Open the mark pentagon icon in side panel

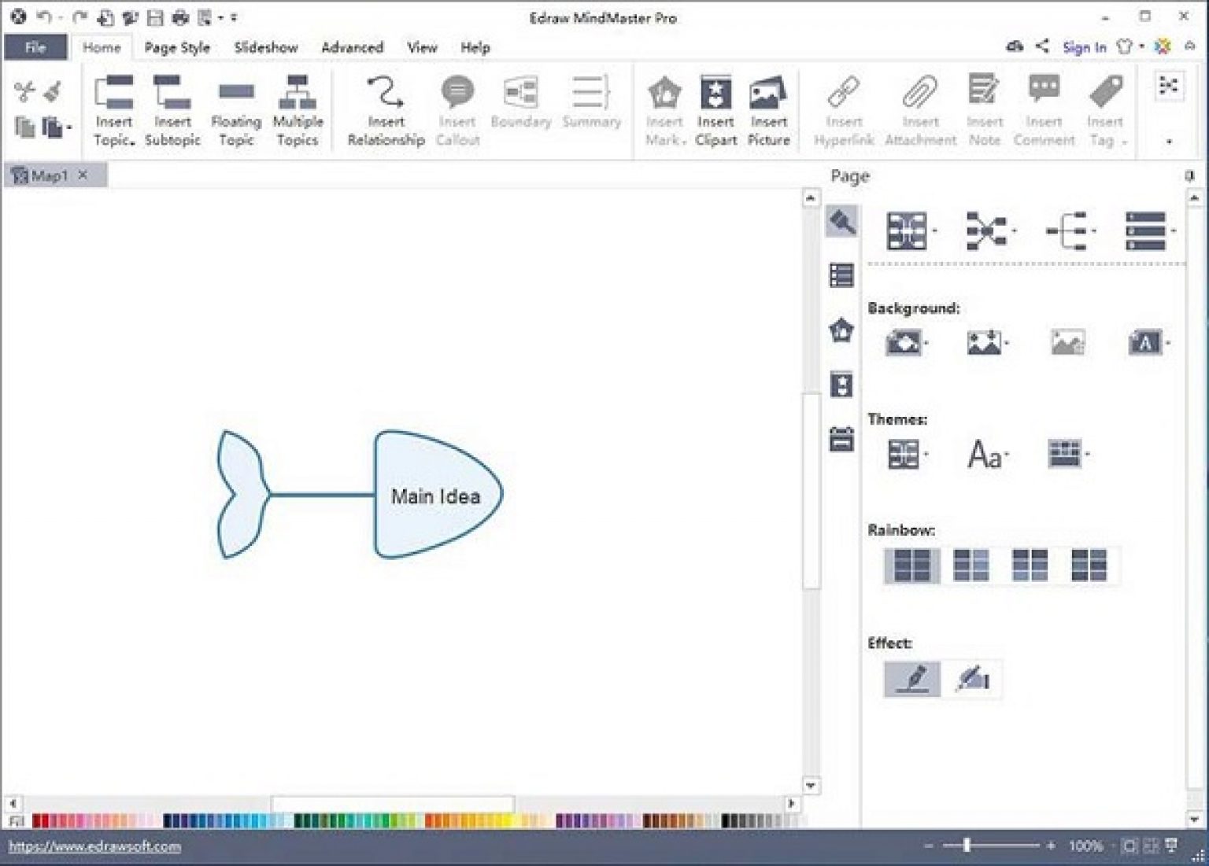pyautogui.click(x=841, y=330)
